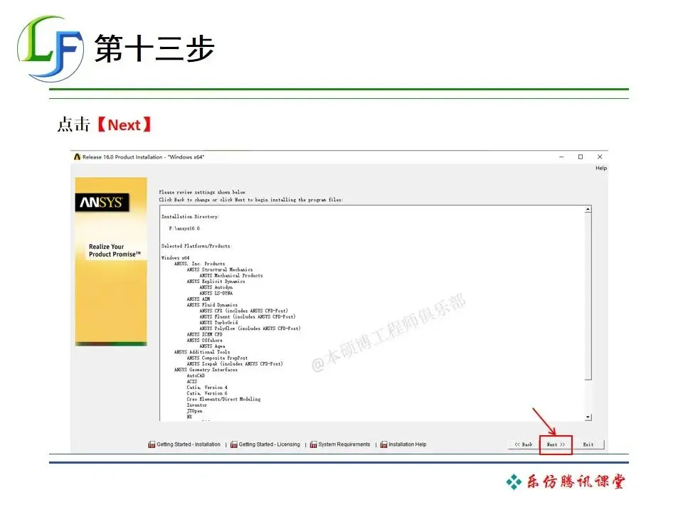Click 'Selected Platforms/Products' text
Viewport: 683px width, 512px height.
(196, 246)
